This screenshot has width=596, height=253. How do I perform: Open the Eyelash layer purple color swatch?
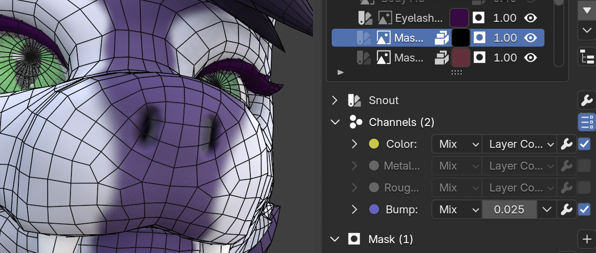click(460, 18)
